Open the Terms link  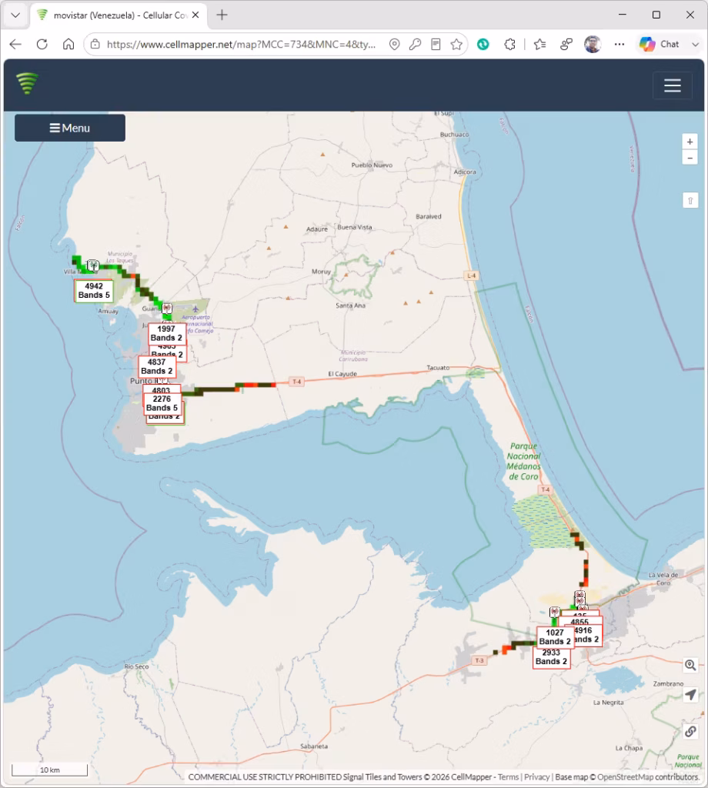509,777
